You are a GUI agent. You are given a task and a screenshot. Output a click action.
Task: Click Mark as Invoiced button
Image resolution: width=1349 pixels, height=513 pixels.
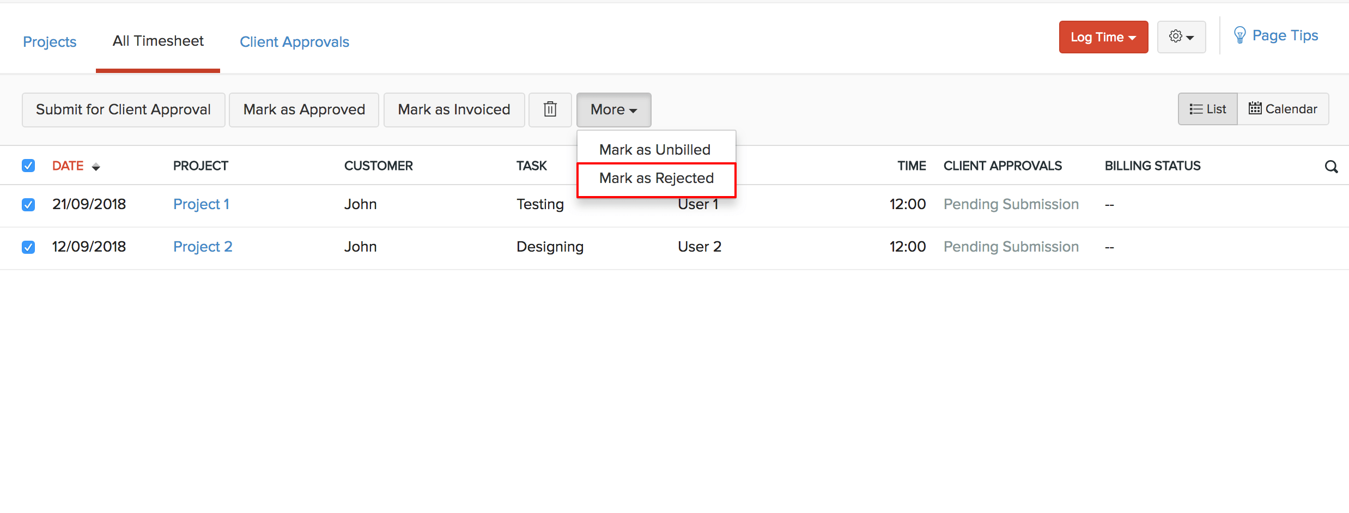click(x=454, y=109)
